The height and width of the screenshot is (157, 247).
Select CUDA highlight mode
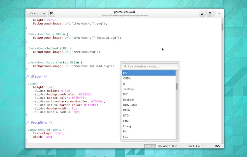coord(149,78)
